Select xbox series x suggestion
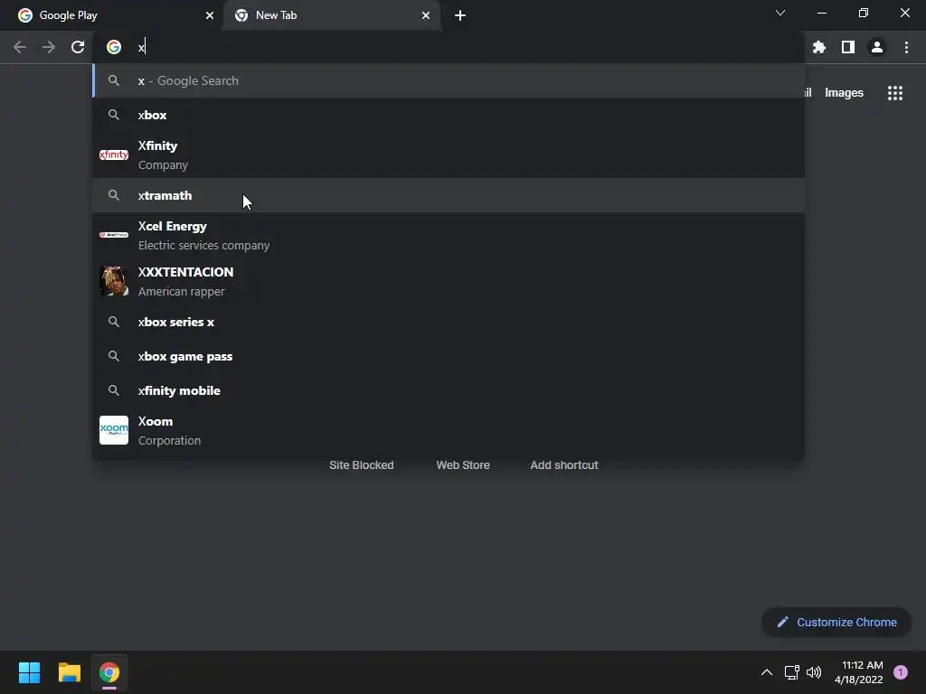926x694 pixels. [x=449, y=323]
